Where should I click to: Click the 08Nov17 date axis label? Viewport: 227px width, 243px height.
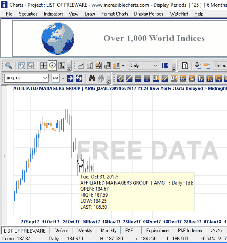pos(91,222)
